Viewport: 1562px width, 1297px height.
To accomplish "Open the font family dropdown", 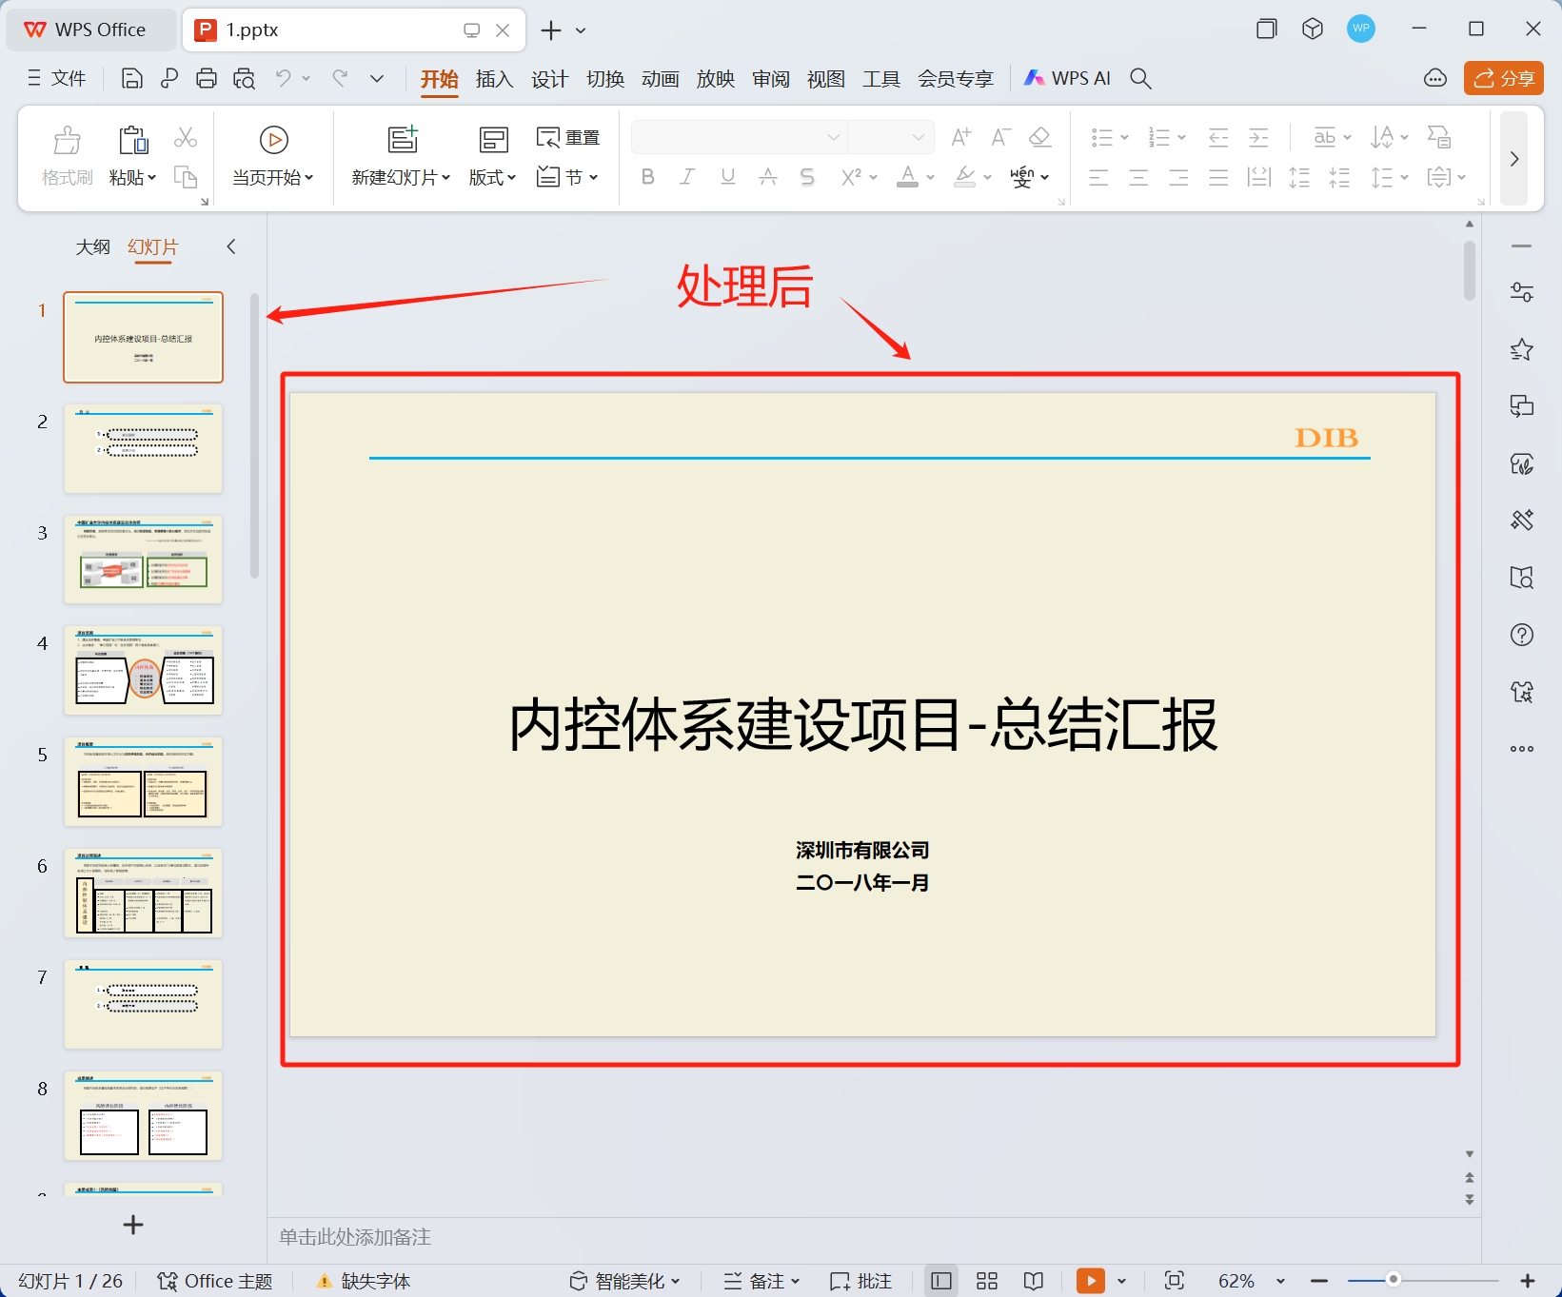I will [x=832, y=136].
